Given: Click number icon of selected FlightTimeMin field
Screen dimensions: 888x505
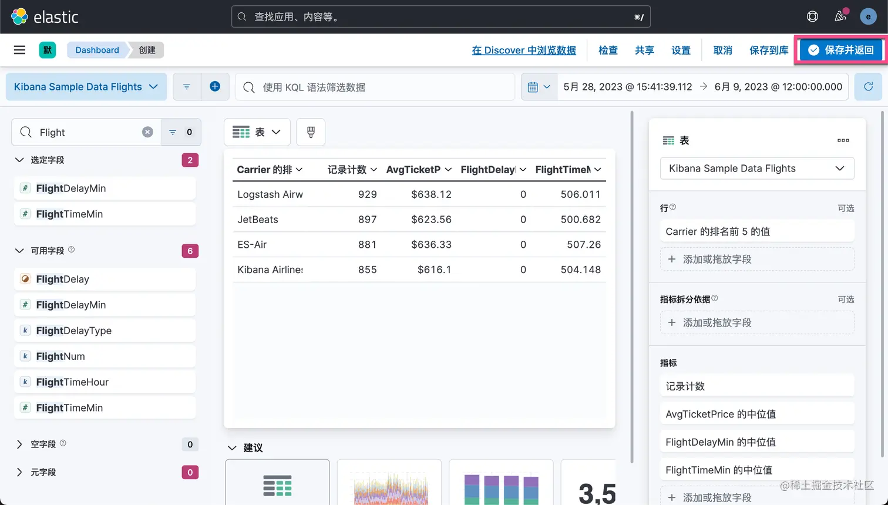Looking at the screenshot, I should pos(25,214).
